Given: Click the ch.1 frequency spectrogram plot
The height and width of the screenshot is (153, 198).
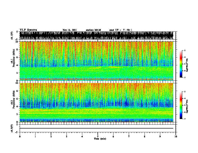Looking at the screenshot, I should coord(96,61).
